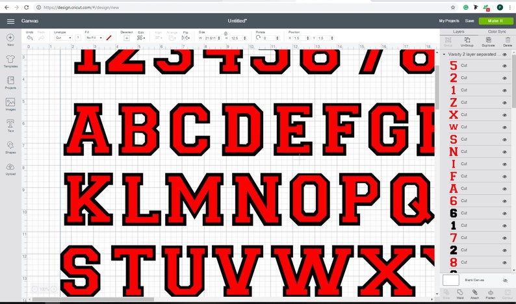Click the Redo arrow

click(x=41, y=38)
